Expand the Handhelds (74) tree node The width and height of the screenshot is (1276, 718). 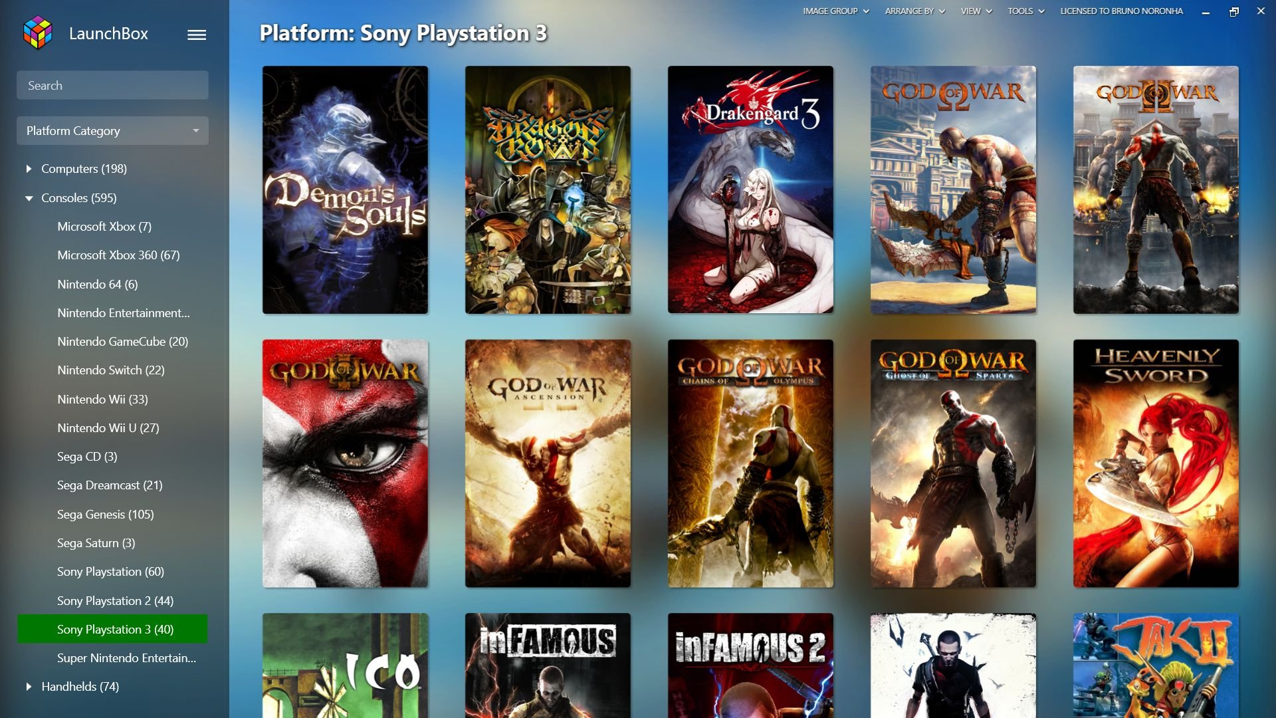coord(29,687)
